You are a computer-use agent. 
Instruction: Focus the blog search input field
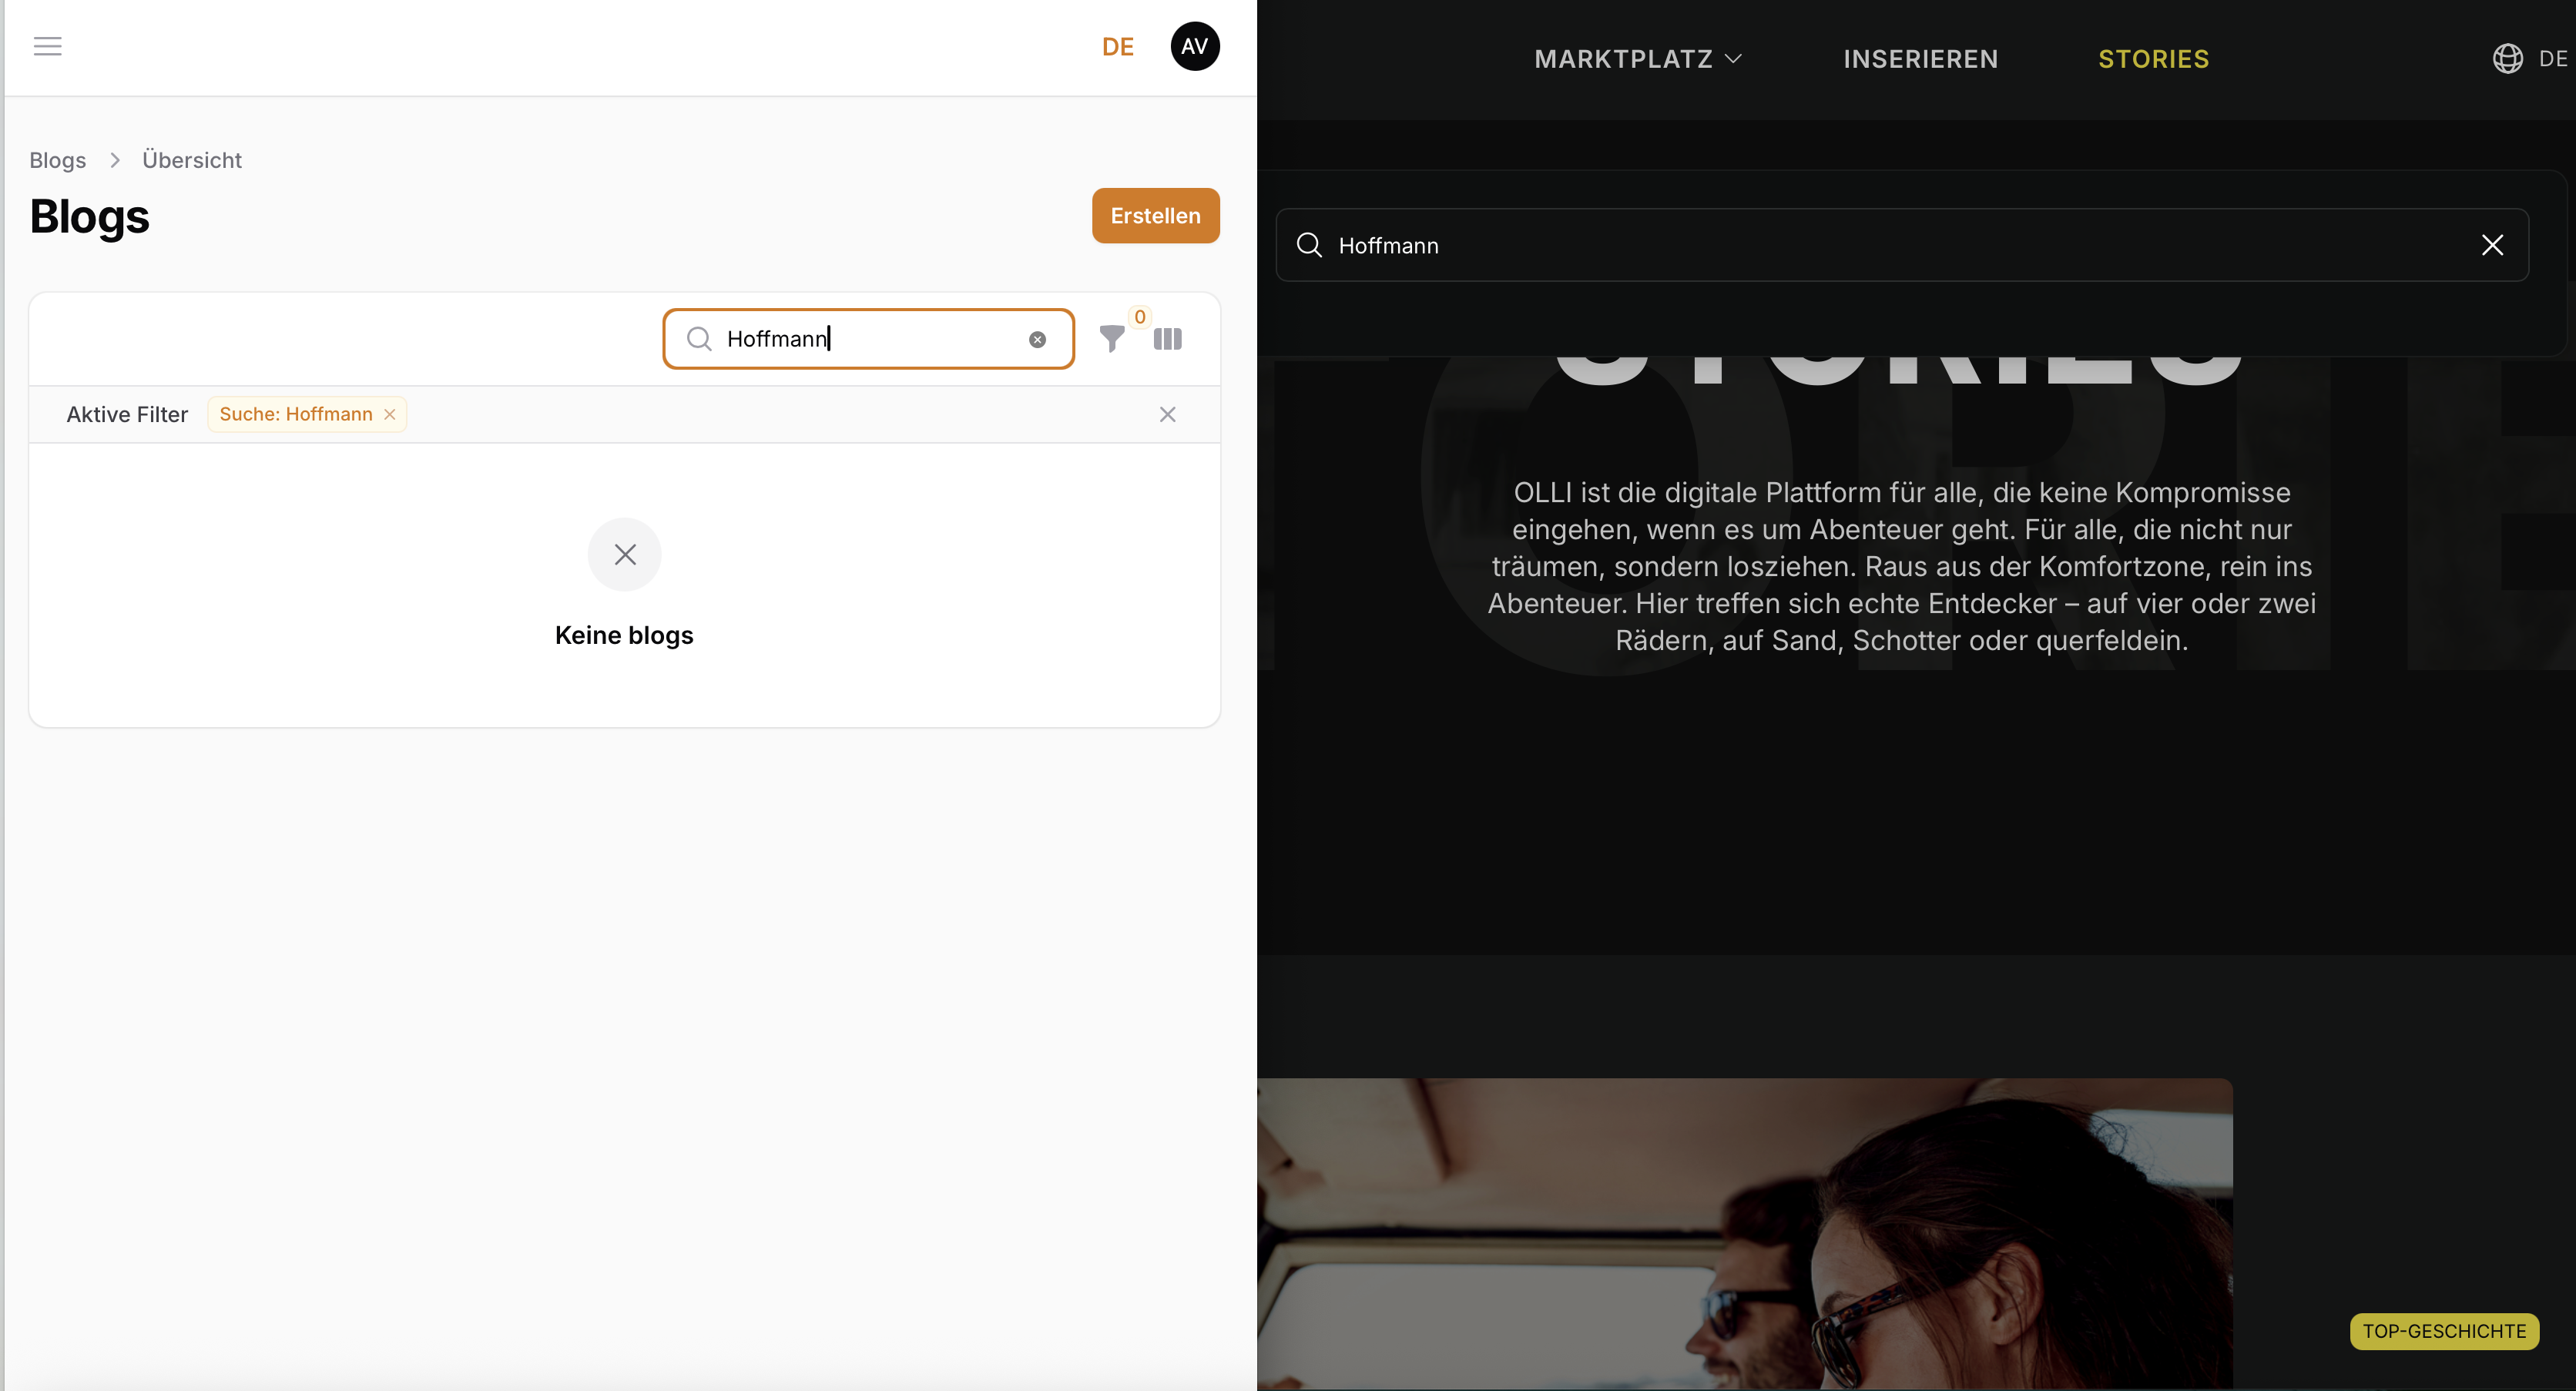coord(870,339)
